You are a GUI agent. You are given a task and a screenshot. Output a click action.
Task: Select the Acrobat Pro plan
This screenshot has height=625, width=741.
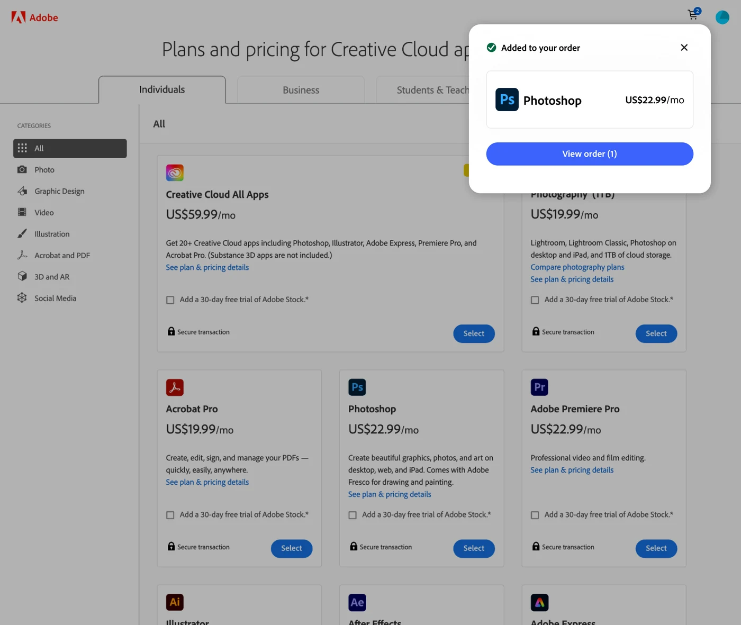[x=292, y=548]
